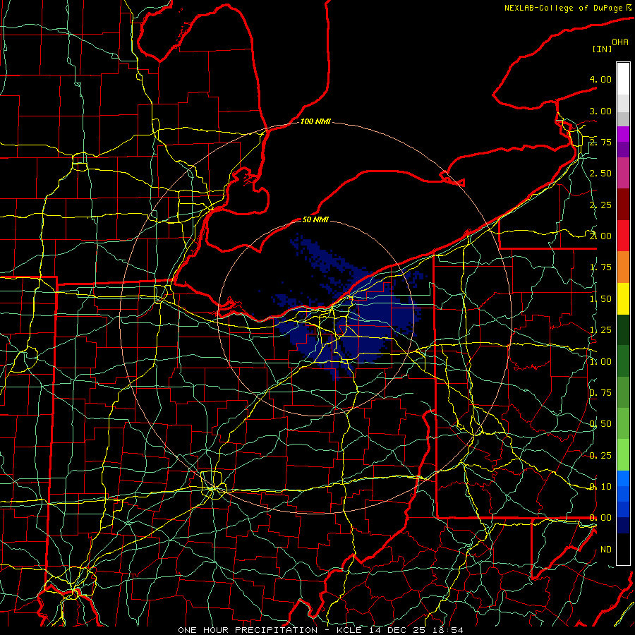Select the maroon dark red legend swatch

[x=623, y=205]
